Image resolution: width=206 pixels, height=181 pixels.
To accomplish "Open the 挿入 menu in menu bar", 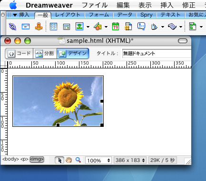I will tap(167, 5).
